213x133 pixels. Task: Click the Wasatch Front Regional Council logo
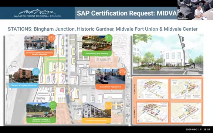point(37,13)
